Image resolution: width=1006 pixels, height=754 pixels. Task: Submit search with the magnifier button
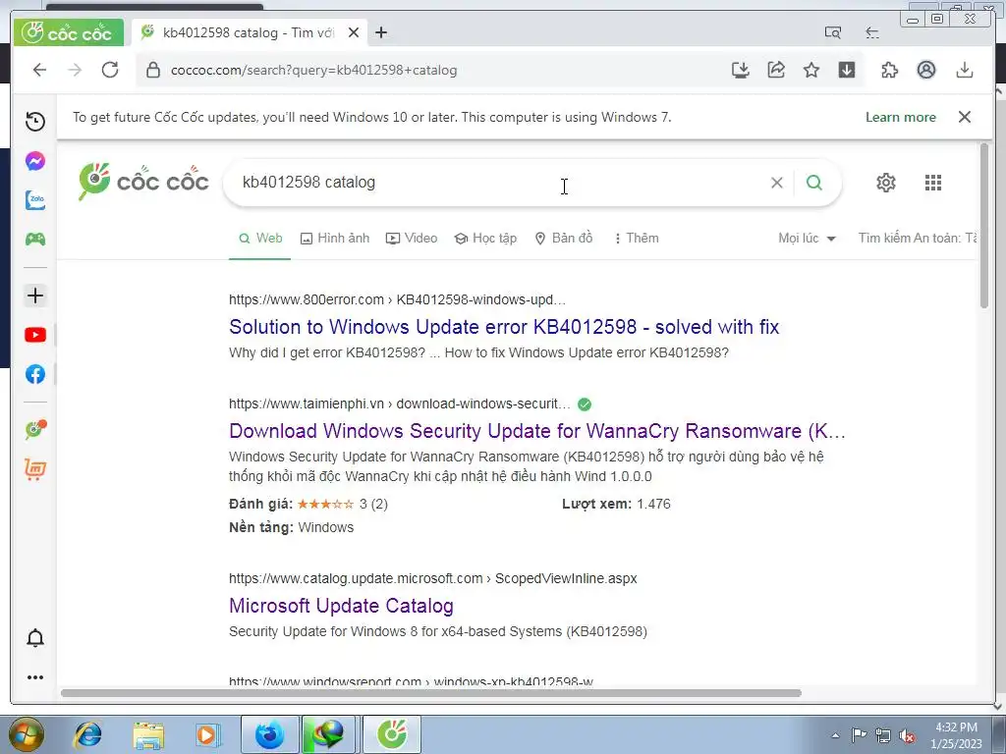pos(814,183)
